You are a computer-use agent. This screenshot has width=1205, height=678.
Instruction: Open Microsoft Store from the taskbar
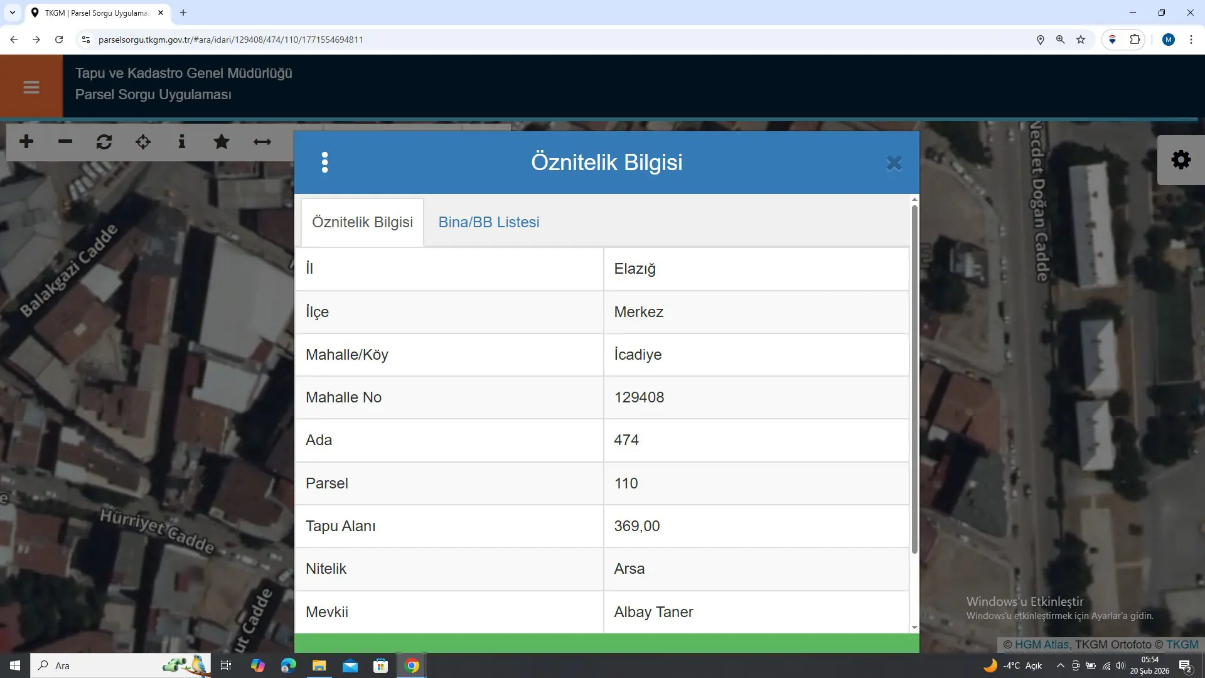click(381, 665)
